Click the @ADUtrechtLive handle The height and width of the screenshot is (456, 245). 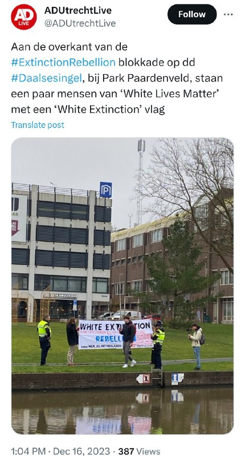(80, 23)
